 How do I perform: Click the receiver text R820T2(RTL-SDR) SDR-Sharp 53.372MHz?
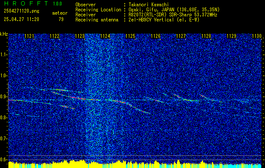[x=173, y=15]
